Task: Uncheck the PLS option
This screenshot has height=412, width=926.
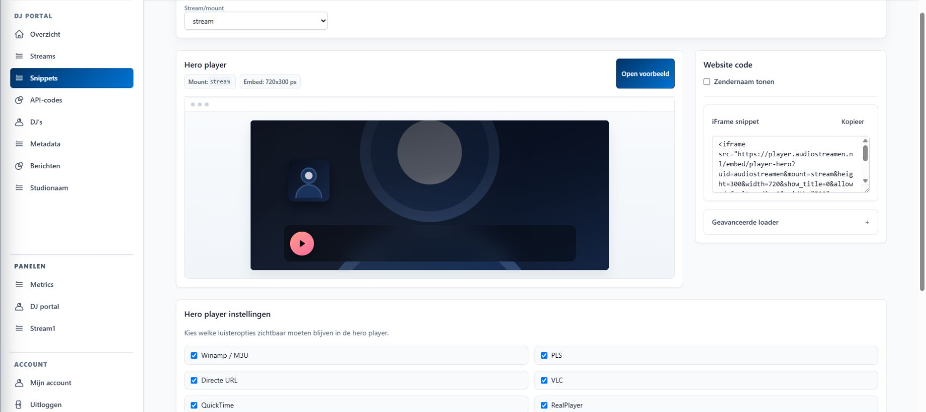Action: 544,355
